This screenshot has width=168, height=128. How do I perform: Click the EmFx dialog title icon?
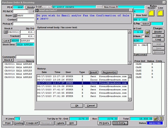(x=37, y=10)
